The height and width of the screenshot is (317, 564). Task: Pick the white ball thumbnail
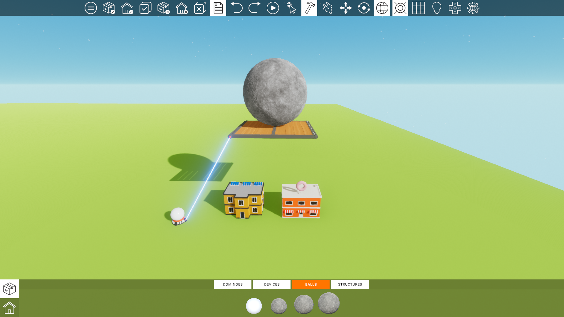pyautogui.click(x=254, y=306)
